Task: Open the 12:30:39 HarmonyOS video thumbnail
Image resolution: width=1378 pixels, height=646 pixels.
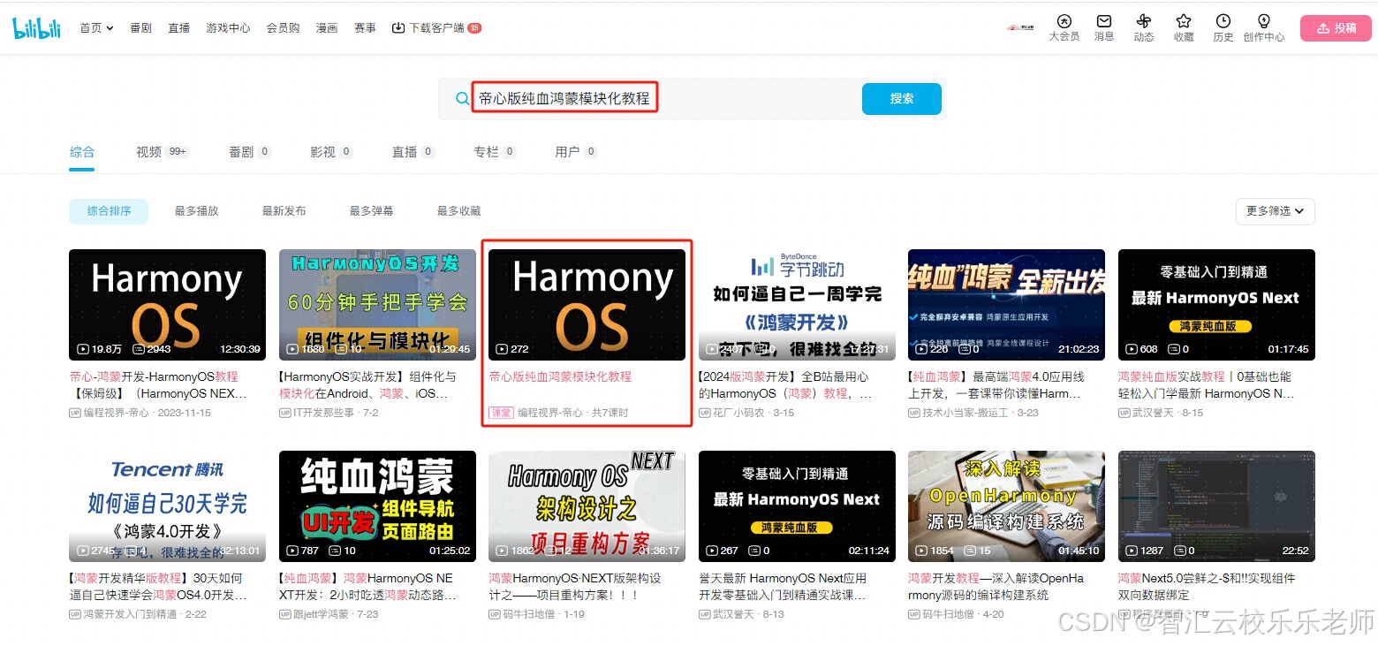Action: [167, 305]
